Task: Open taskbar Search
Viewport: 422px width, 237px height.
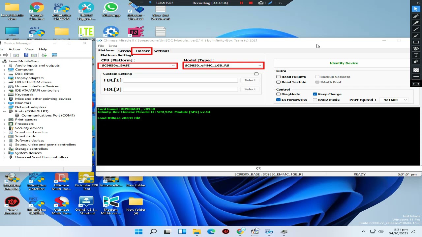Action: (153, 232)
